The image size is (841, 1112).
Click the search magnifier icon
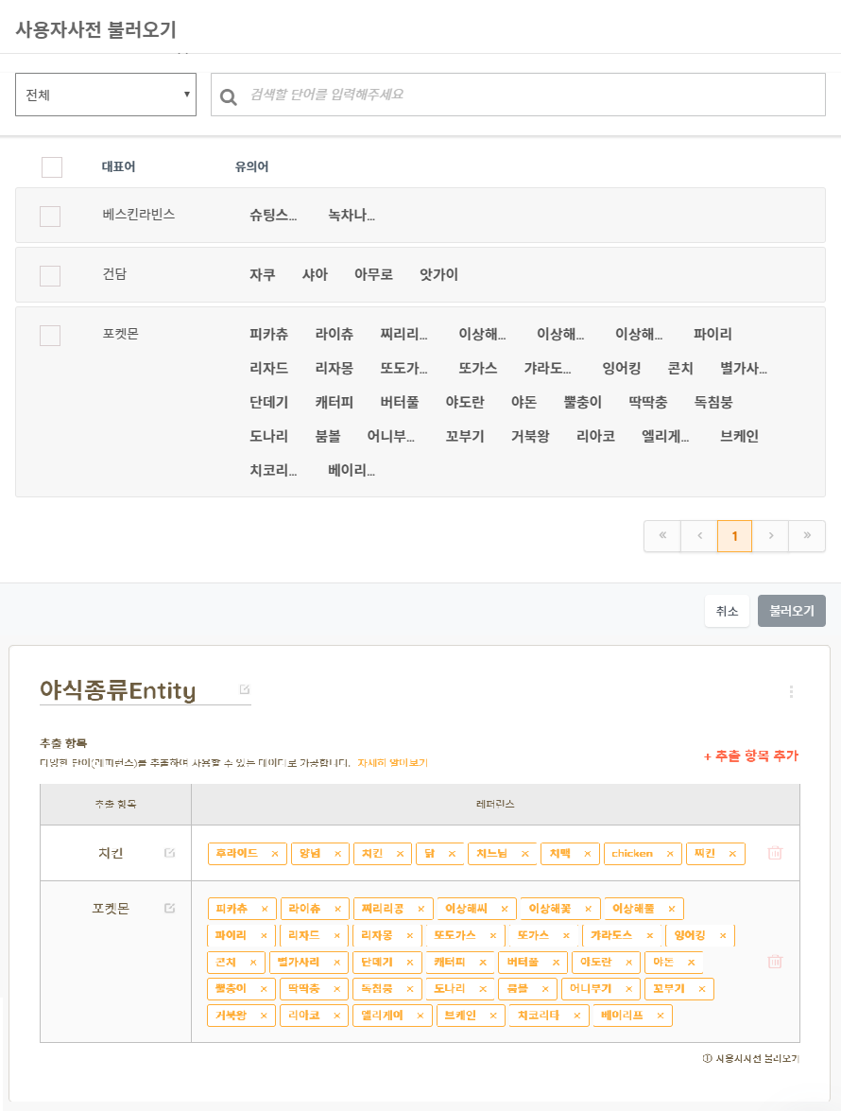tap(228, 96)
